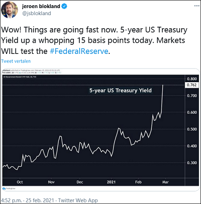Screen dimensions: 201x204
Task: Click the 0.762 current value label on the price axis
Action: pos(191,85)
